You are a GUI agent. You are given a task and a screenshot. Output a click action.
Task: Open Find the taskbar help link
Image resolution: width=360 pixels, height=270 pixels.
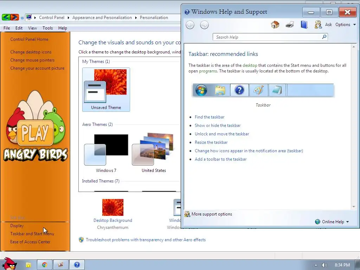point(210,117)
